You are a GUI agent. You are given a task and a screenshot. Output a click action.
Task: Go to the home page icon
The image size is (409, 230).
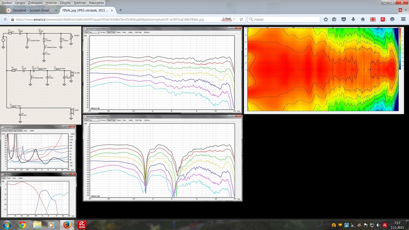(x=363, y=19)
